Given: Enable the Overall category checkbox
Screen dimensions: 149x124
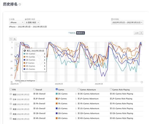Looking at the screenshot, I should point(34,89).
